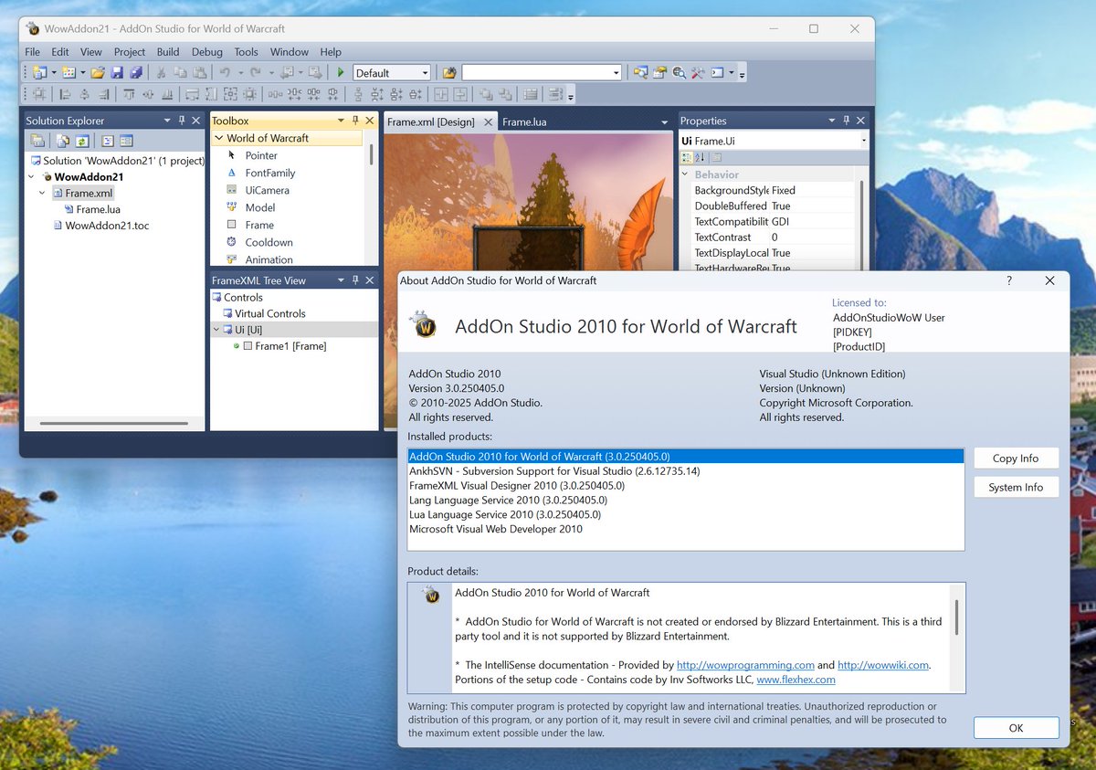Open the wowprogramming.com link
The image size is (1096, 770).
745,665
